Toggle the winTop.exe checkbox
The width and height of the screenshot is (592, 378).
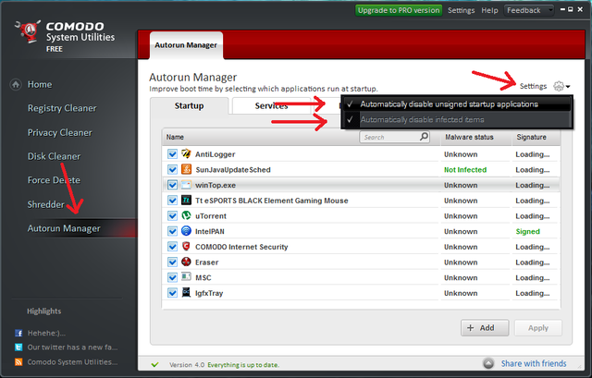(173, 185)
